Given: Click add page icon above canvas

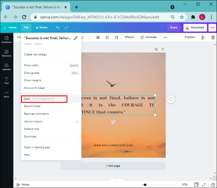Looking at the screenshot, I should [163, 49].
